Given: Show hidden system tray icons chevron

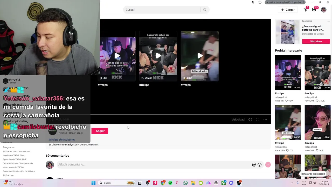Looking at the screenshot, I should pos(292,183).
